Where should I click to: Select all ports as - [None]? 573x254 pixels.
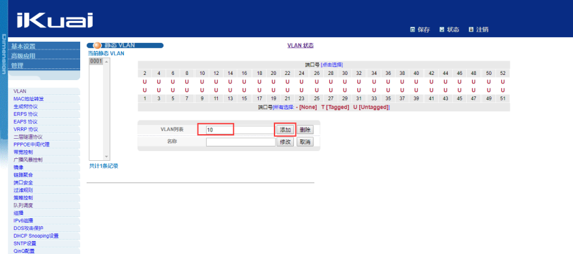coord(306,107)
